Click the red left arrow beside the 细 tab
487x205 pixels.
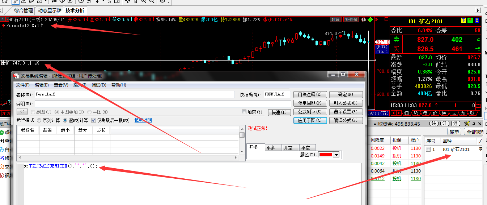click(393, 113)
